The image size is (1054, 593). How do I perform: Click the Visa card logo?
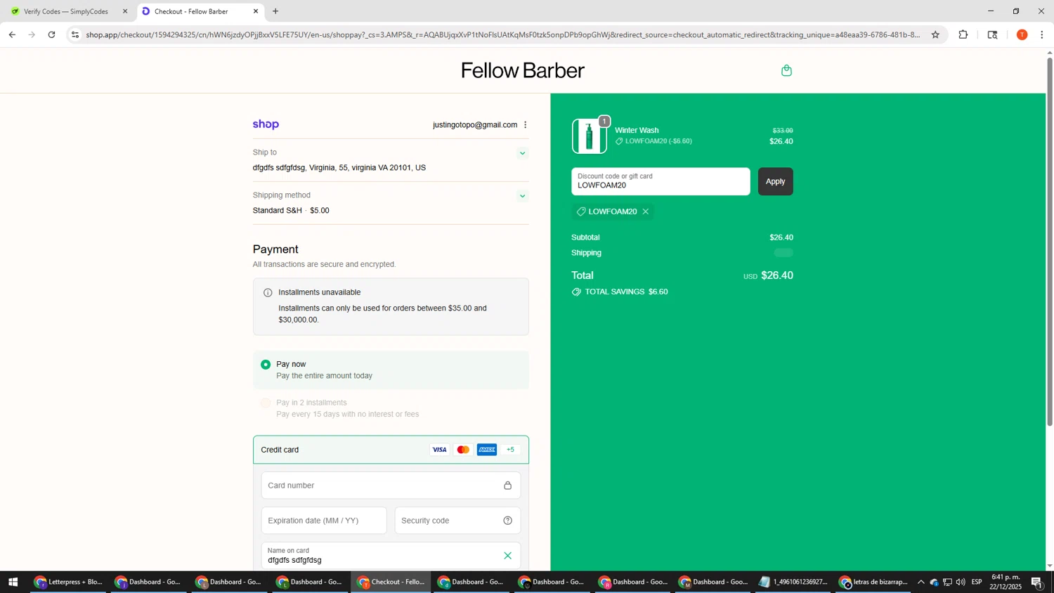tap(439, 450)
